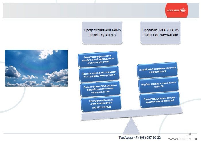201x141 pixels.
Task: Click 'Оценка финансовых рисков' block
Action: (100, 89)
